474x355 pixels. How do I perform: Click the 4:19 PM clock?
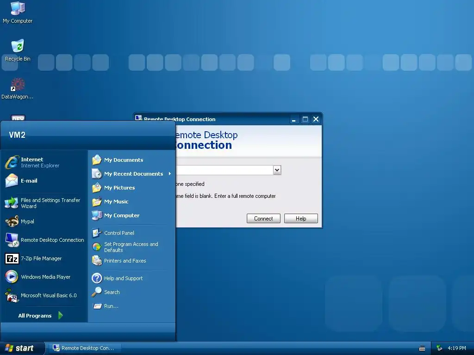456,348
